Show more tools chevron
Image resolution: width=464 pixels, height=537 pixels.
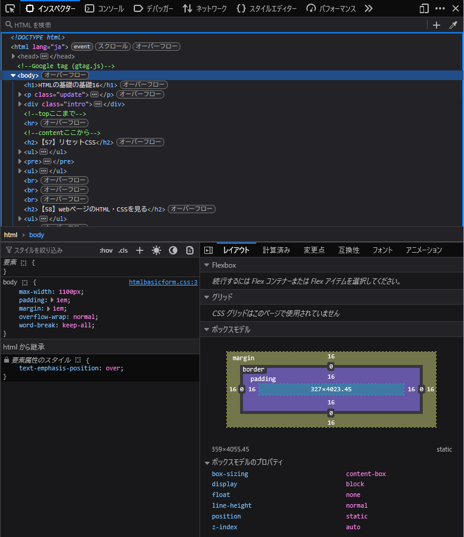[368, 8]
